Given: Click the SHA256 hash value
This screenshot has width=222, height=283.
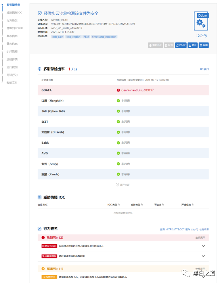Looking at the screenshot, I should [93, 24].
